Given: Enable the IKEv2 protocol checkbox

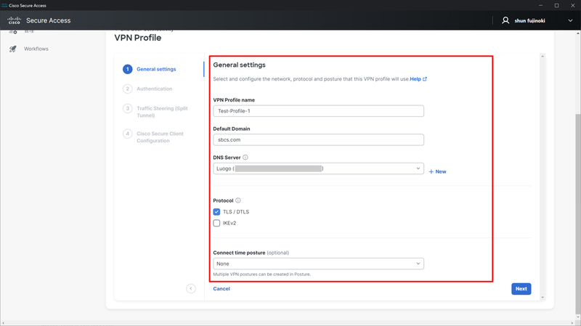Looking at the screenshot, I should [216, 223].
